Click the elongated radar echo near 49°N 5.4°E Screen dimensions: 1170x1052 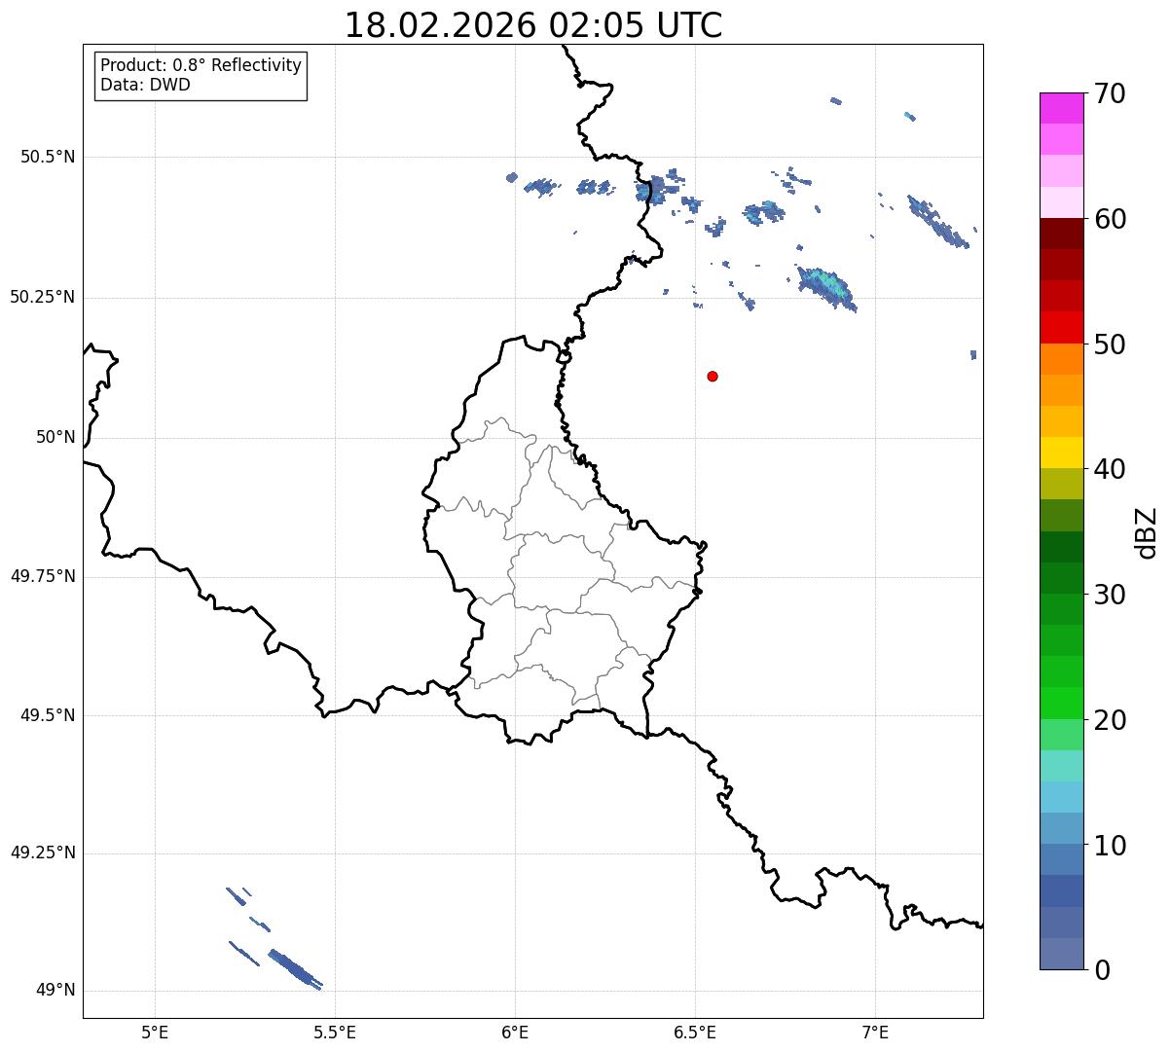295,969
